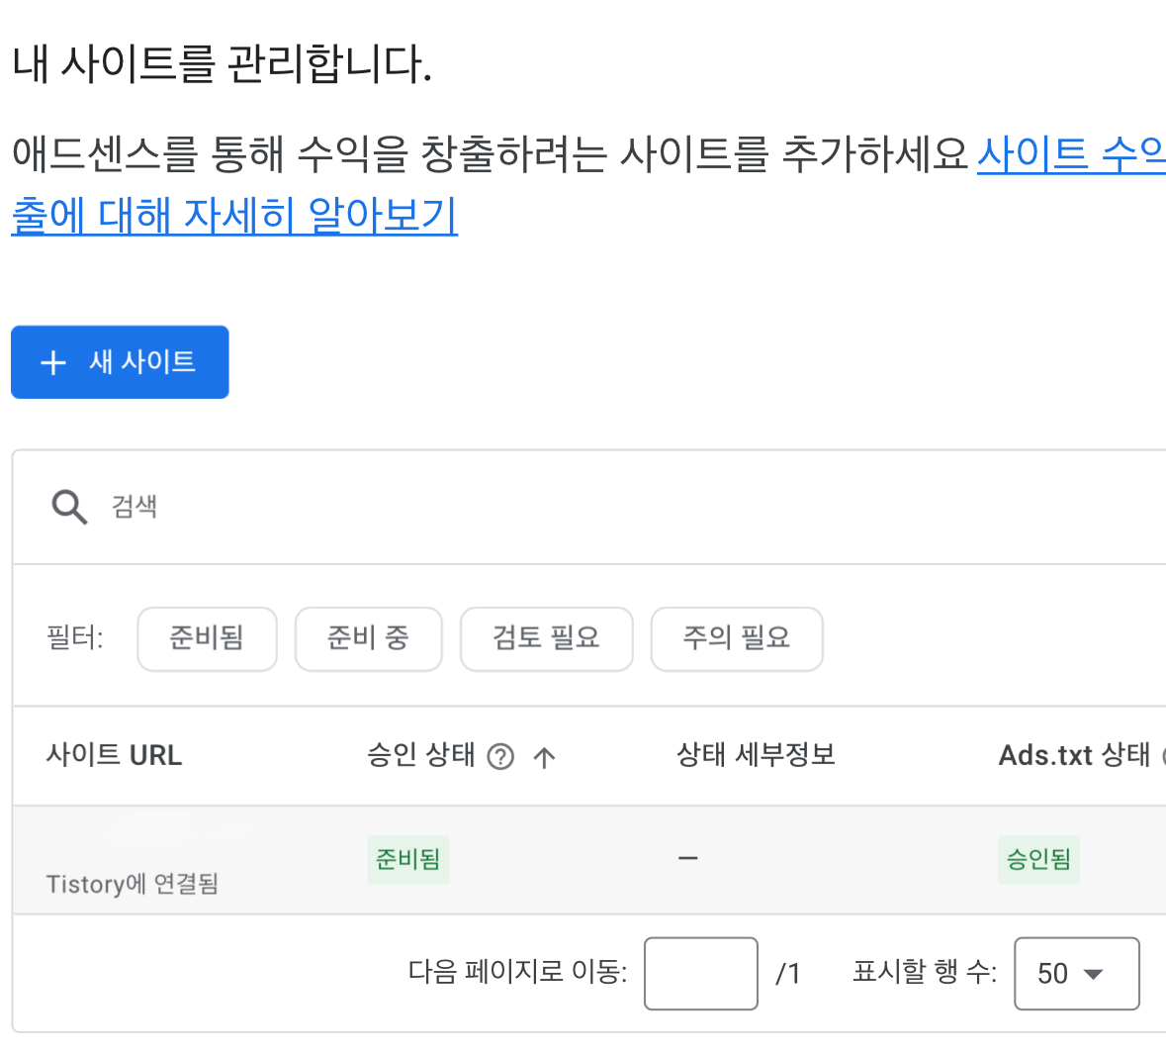
Task: Open the help tooltip next to 승인 상태
Action: [500, 755]
